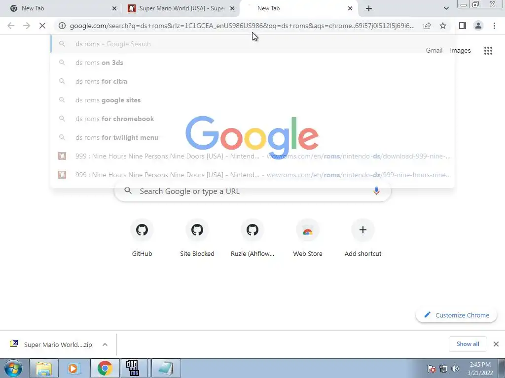
Task: Open Site Blocked shortcut
Action: [197, 238]
